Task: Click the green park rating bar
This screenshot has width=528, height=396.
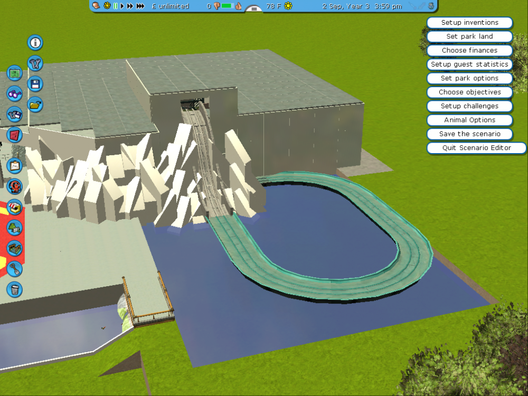Action: [227, 6]
